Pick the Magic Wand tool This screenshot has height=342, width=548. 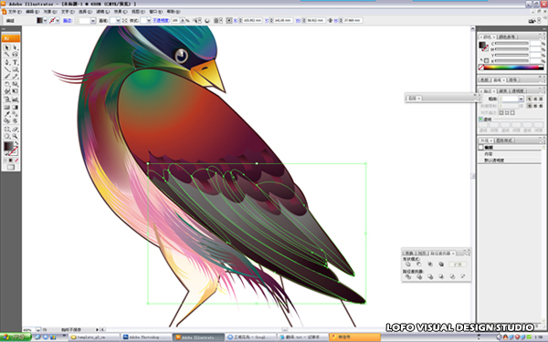pyautogui.click(x=7, y=55)
